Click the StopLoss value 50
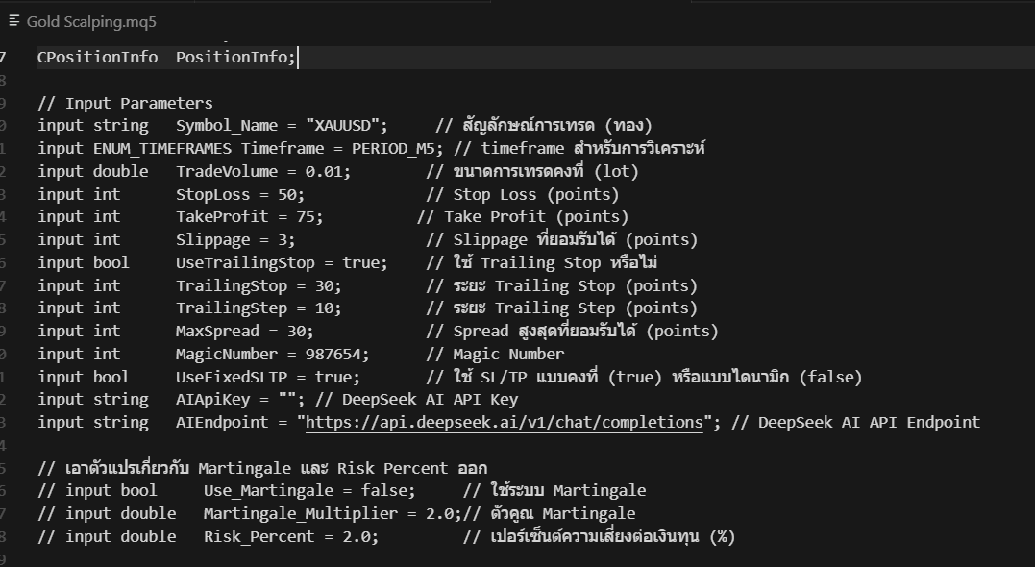This screenshot has height=567, width=1035. click(x=286, y=194)
